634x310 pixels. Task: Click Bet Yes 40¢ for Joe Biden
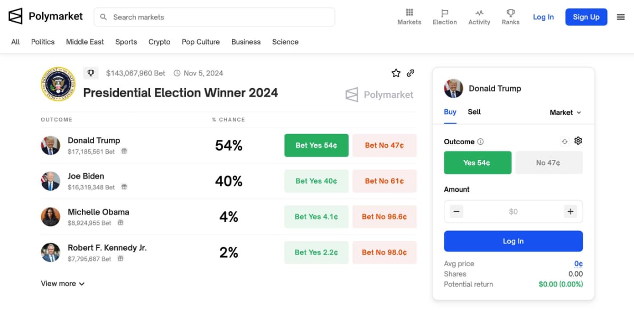point(316,181)
